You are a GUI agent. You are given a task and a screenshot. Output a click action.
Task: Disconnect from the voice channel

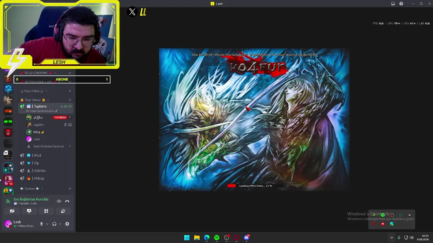pos(67,201)
